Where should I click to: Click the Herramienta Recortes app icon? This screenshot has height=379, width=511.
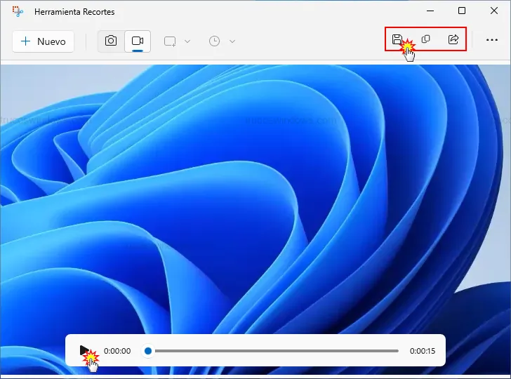click(x=18, y=12)
